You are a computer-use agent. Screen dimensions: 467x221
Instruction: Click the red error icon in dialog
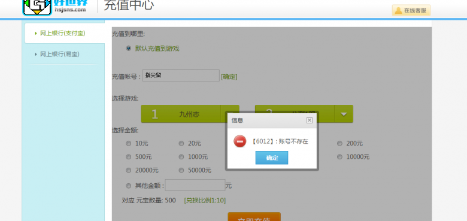tap(239, 141)
